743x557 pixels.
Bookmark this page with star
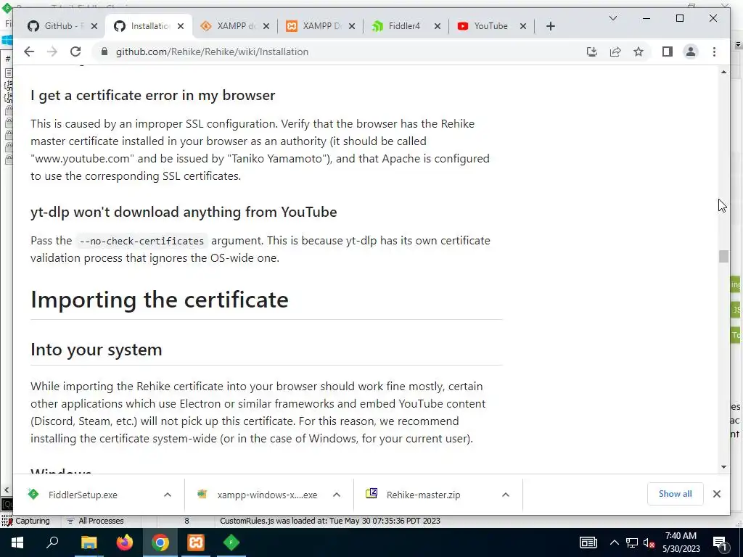click(639, 51)
